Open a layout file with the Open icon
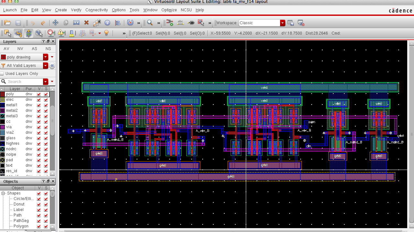Screen dimensions: 414x232 [x=7, y=23]
